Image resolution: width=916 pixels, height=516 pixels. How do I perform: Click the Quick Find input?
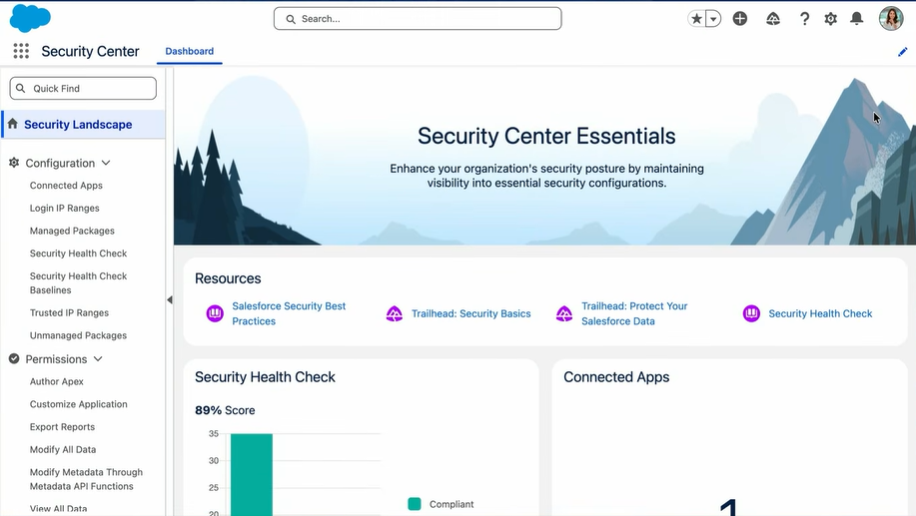coord(83,88)
